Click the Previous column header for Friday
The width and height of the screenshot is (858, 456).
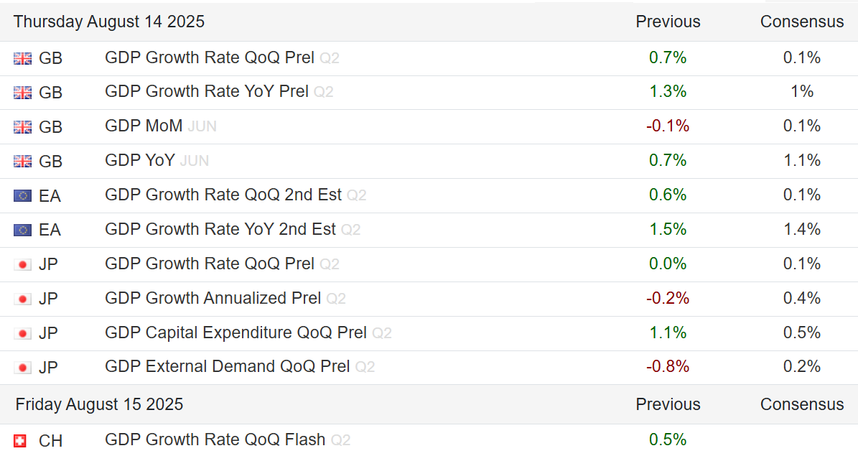[x=668, y=404]
